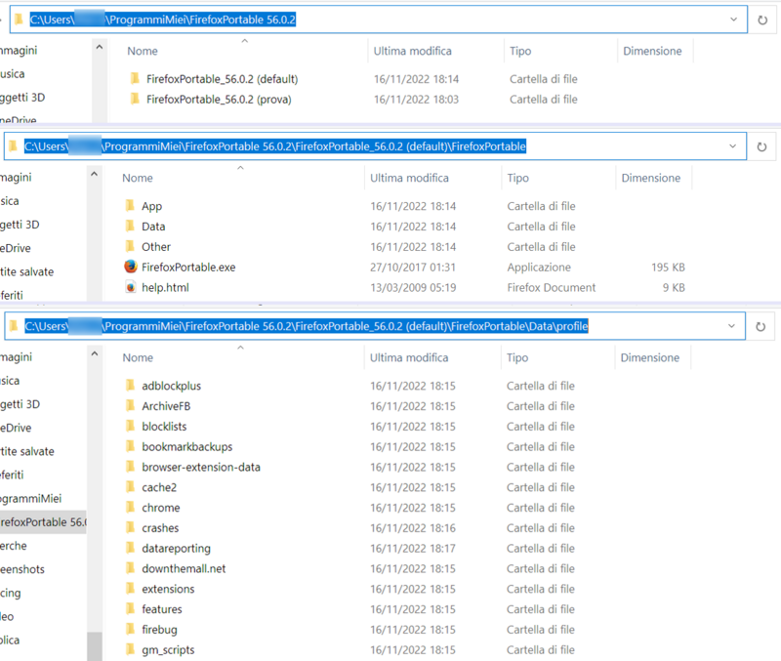Open address history dropdown in top window
The image size is (781, 661).
(x=733, y=20)
